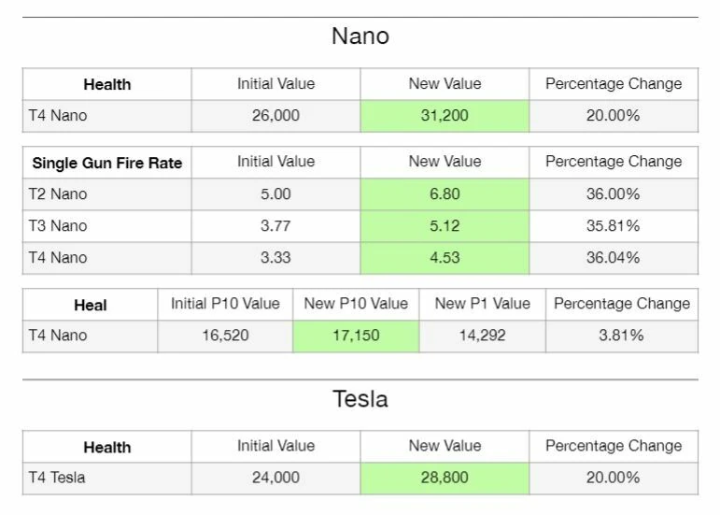Click the T3 Nano new value 5.12
The height and width of the screenshot is (515, 720).
445,226
